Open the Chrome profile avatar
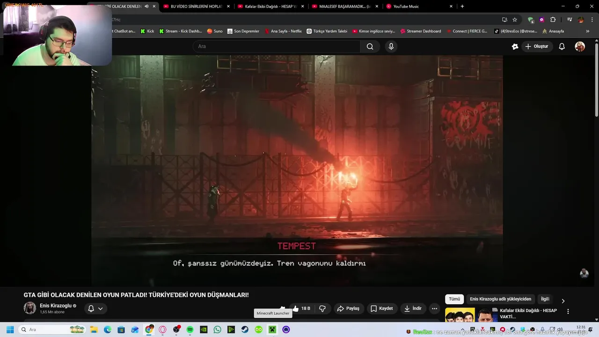Image resolution: width=599 pixels, height=337 pixels. tap(581, 20)
